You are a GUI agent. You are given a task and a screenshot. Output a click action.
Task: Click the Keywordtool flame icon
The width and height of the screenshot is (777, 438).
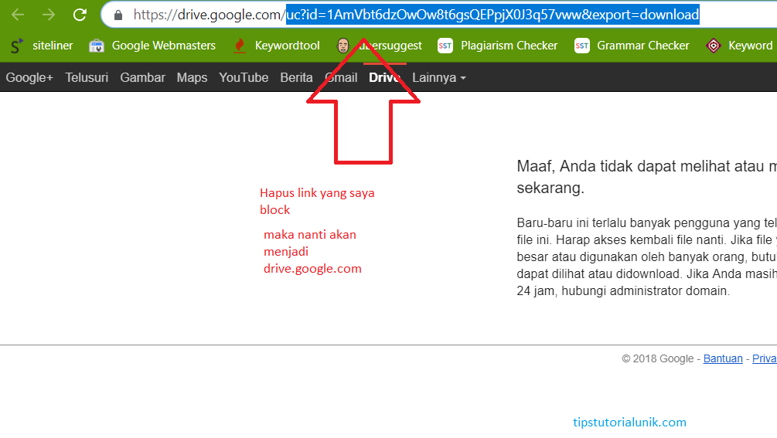point(240,46)
